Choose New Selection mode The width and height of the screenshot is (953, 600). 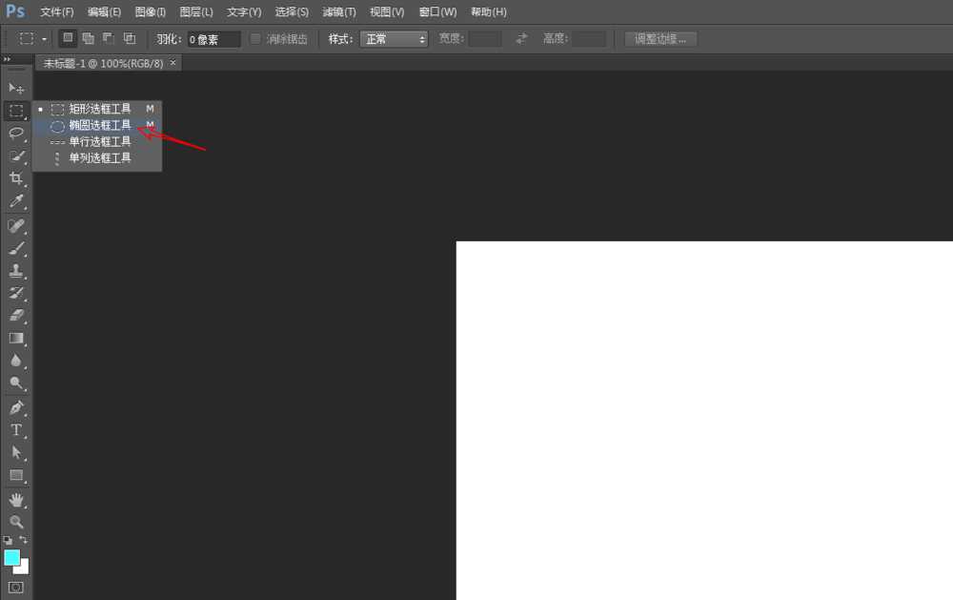[68, 38]
